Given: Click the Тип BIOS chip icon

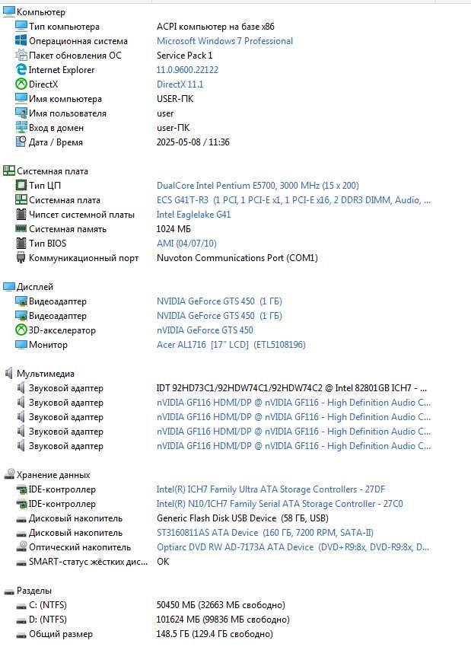Looking at the screenshot, I should point(21,243).
